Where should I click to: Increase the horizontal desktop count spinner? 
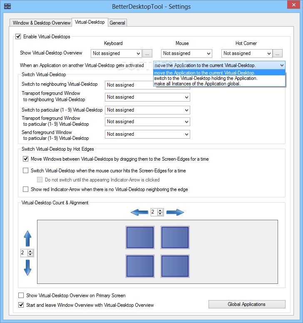(160, 211)
